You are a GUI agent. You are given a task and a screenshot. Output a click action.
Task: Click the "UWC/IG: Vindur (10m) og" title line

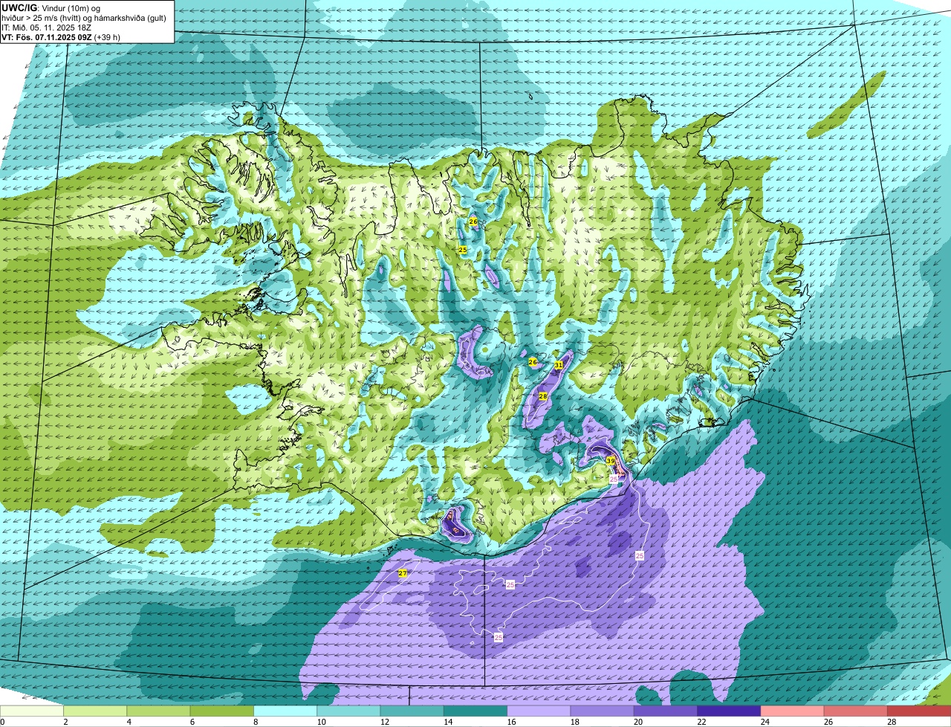coord(51,7)
